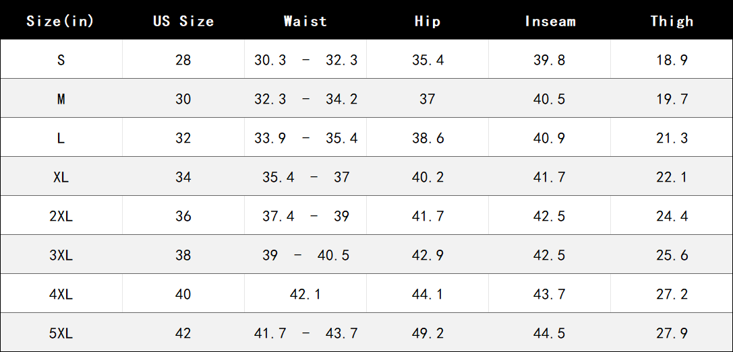Viewport: 733px width, 352px height.
Task: Click thigh value 27.9
Action: coord(672,334)
